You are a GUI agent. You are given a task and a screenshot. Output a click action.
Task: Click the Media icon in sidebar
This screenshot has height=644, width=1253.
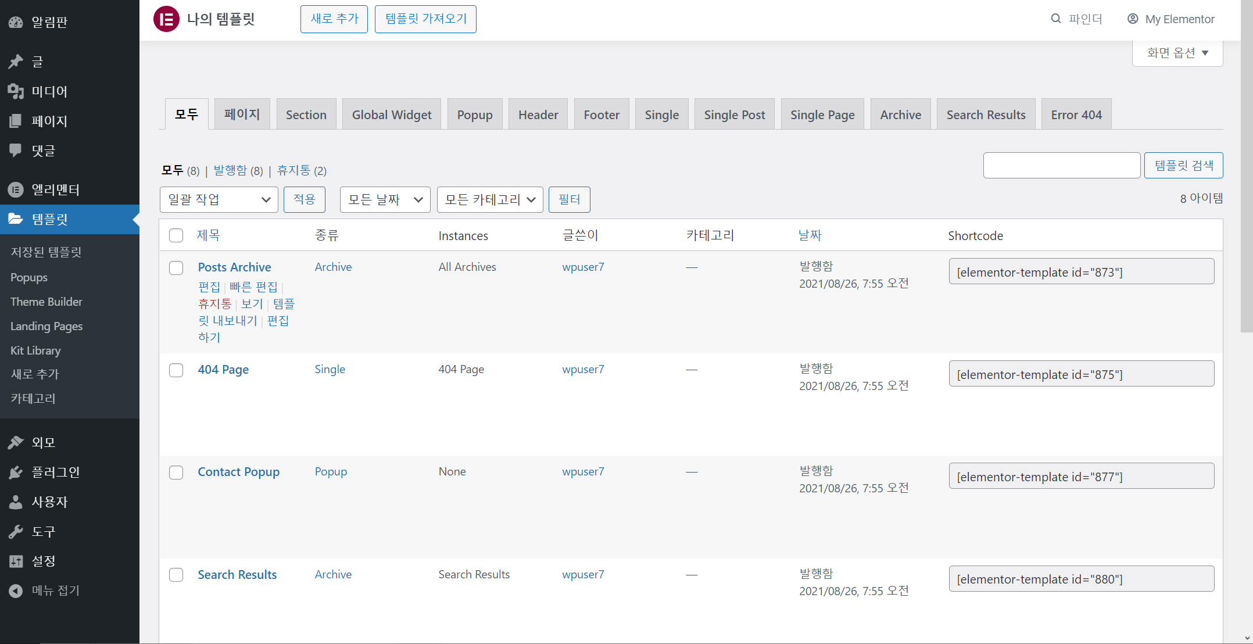click(x=16, y=91)
